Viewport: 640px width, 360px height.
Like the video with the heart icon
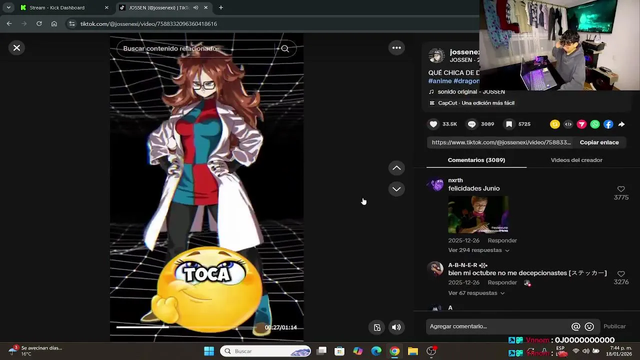tap(433, 124)
